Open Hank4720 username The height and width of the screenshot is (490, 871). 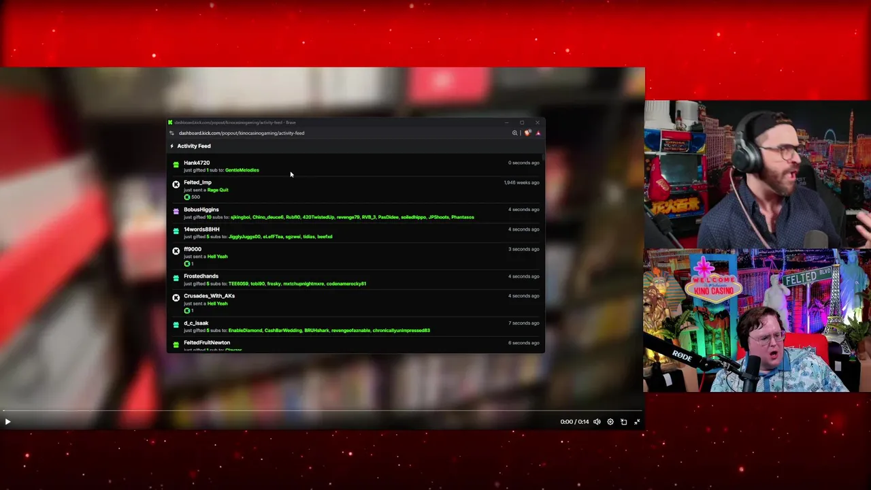pyautogui.click(x=197, y=163)
